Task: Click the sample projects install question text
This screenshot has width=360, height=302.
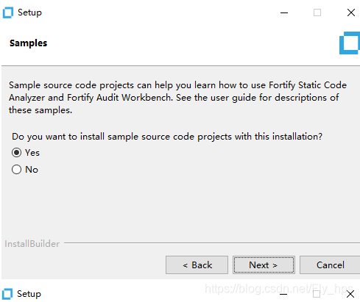Action: point(167,137)
